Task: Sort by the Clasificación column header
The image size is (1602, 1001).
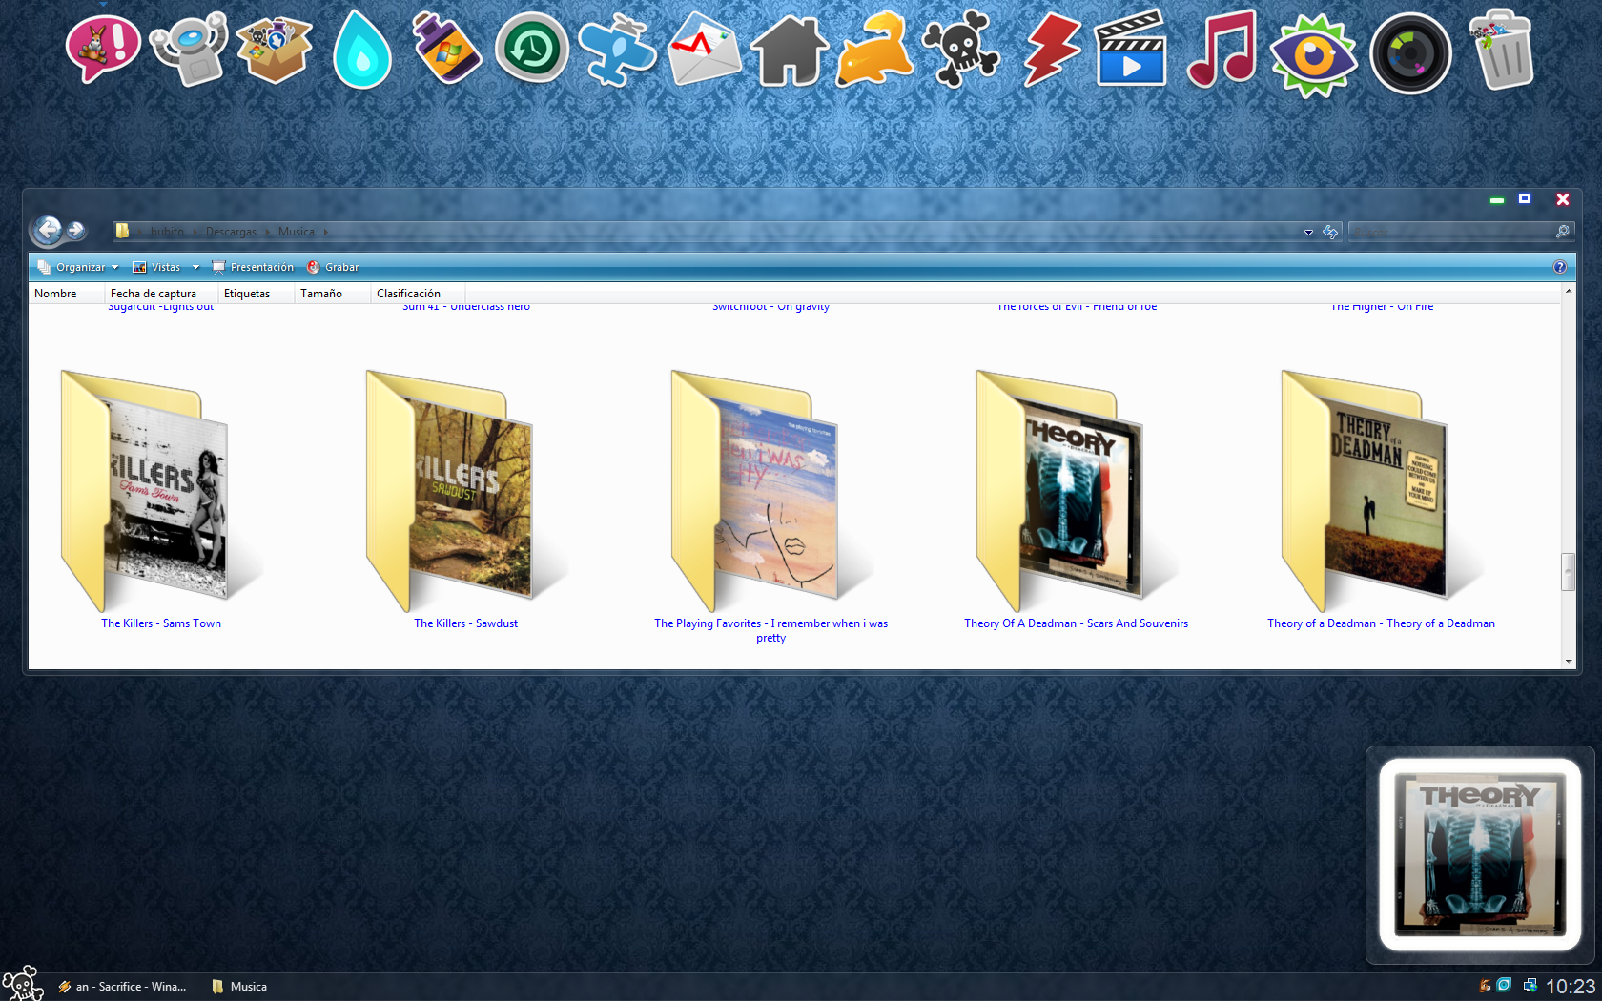Action: tap(418, 294)
